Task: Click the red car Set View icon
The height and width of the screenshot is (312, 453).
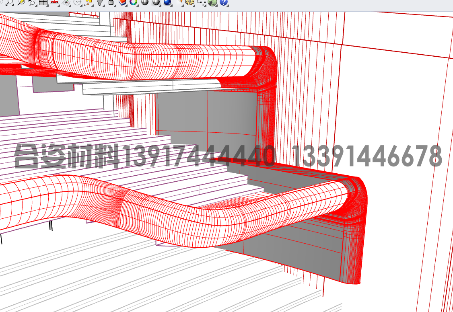Action: [x=54, y=2]
